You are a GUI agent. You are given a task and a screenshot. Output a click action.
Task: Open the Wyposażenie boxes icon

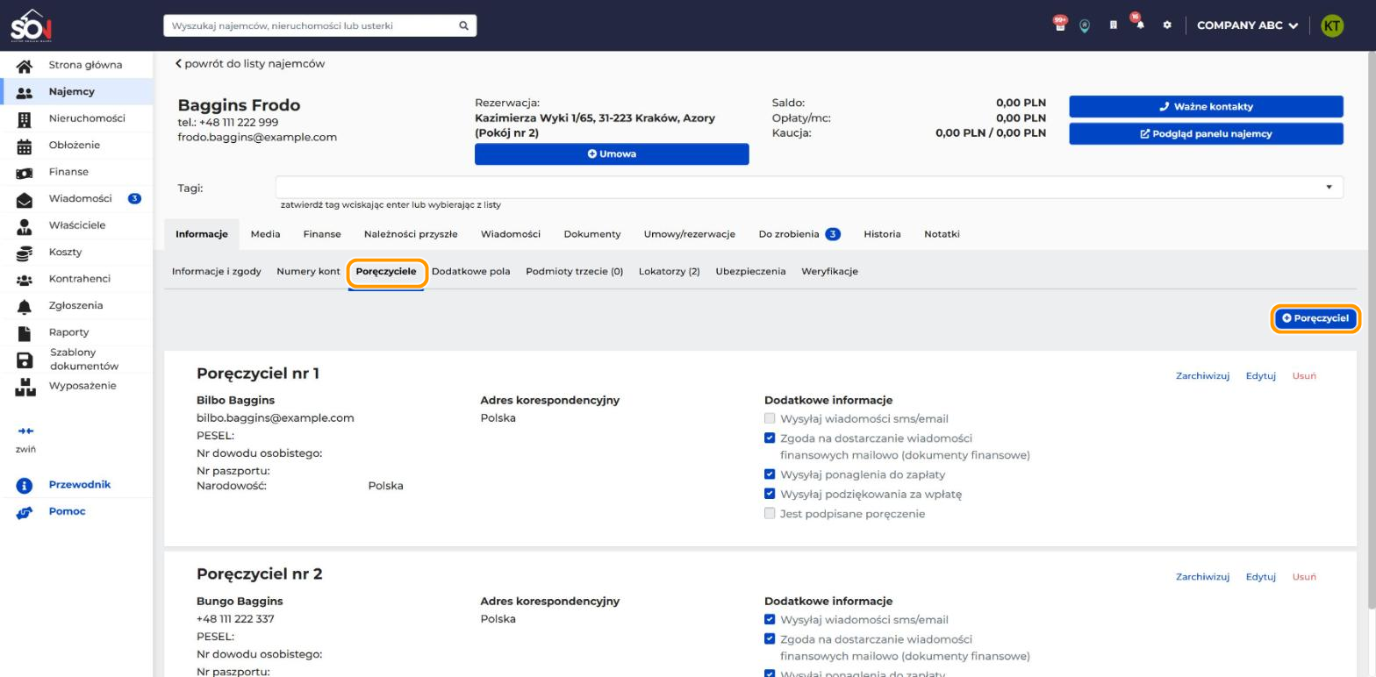pyautogui.click(x=25, y=387)
